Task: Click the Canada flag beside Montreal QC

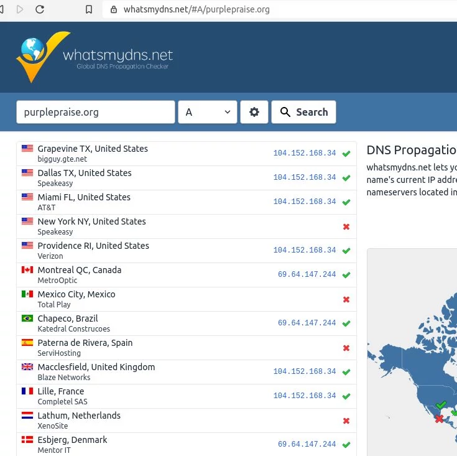Action: click(x=27, y=270)
